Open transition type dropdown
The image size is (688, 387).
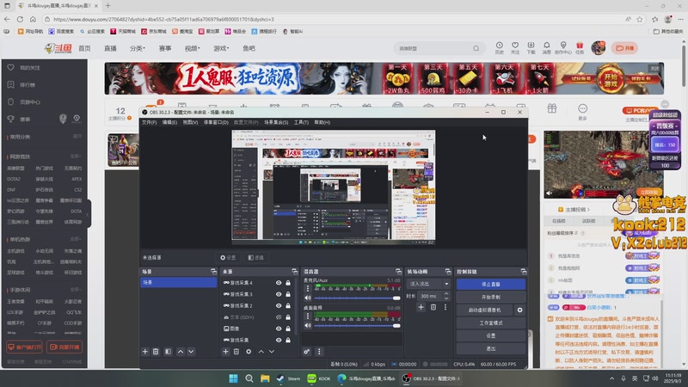[x=428, y=284]
